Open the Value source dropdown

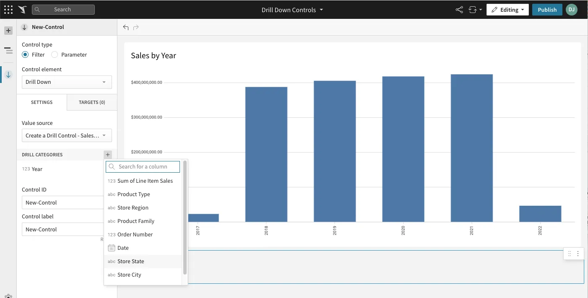click(x=67, y=135)
